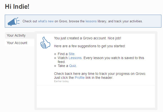Screen dimensions: 163x112
Task: Click the Profile link in the feed text
Action: 80,78
